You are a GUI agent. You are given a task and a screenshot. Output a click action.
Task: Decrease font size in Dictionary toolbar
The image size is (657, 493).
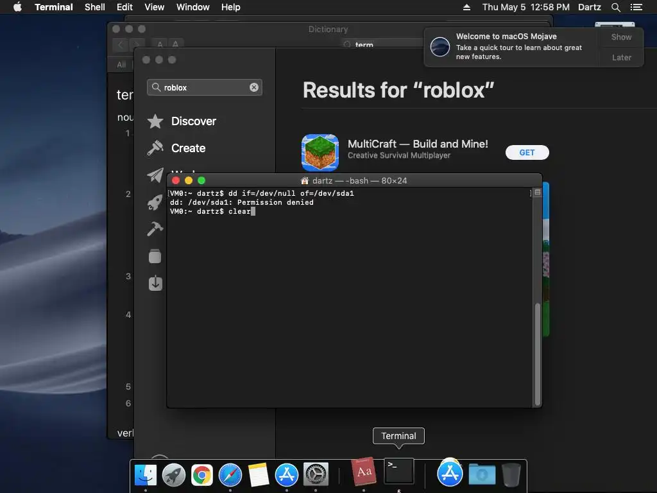tap(160, 44)
